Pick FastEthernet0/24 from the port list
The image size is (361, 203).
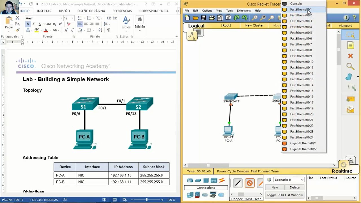click(303, 137)
